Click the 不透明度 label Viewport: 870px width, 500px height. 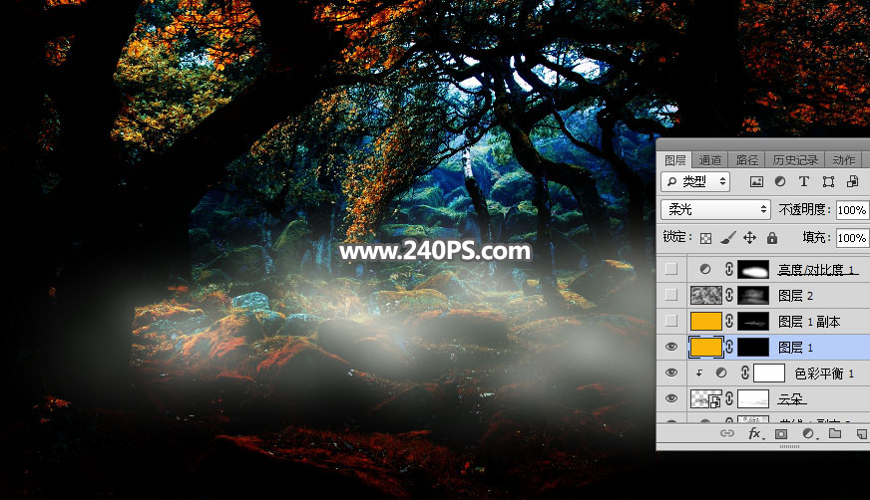point(804,209)
